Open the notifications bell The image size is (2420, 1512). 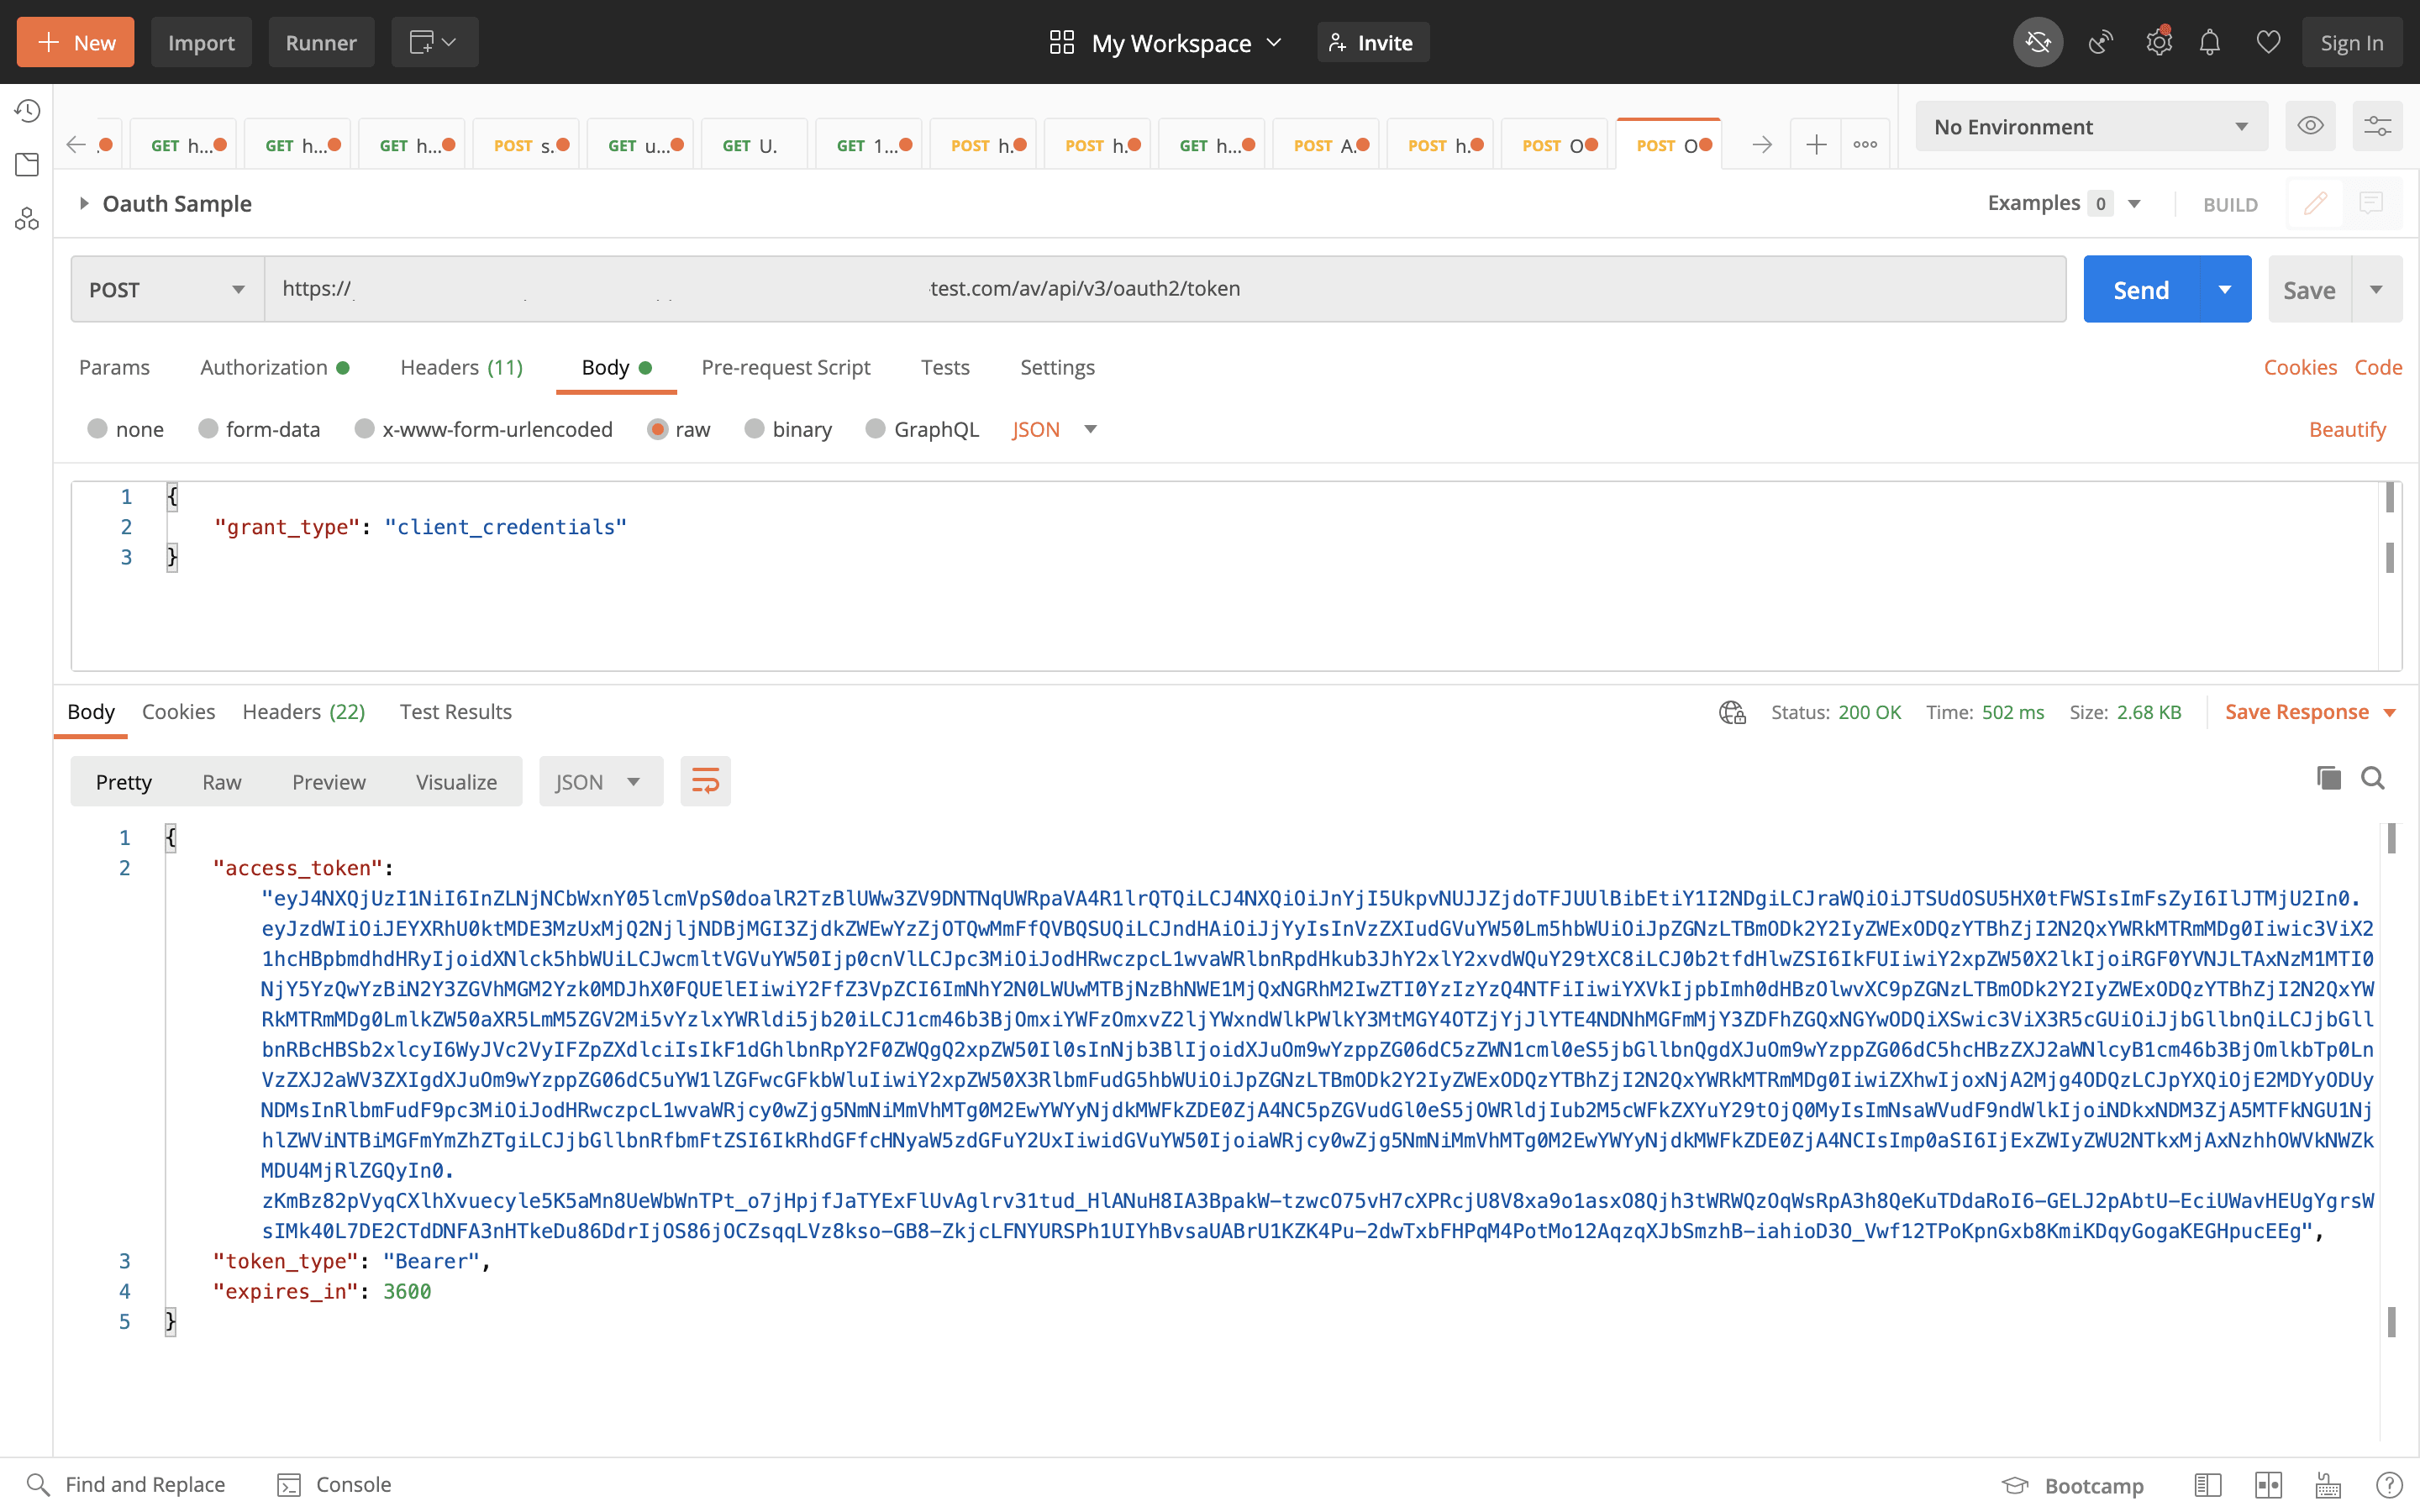[x=2209, y=42]
